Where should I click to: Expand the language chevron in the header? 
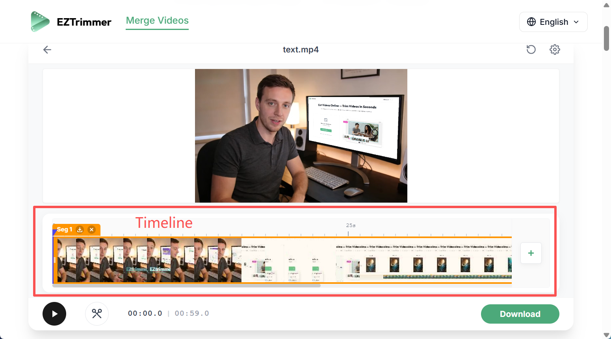point(576,22)
